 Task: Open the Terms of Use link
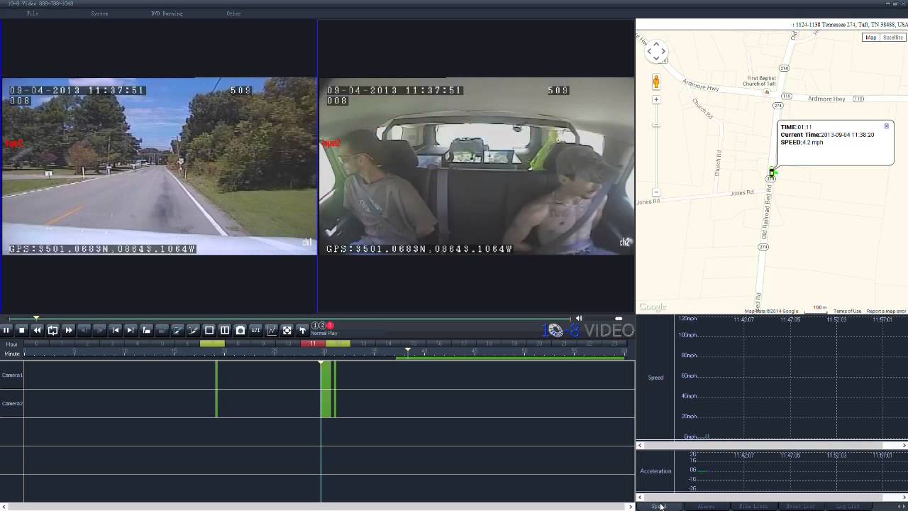click(847, 311)
